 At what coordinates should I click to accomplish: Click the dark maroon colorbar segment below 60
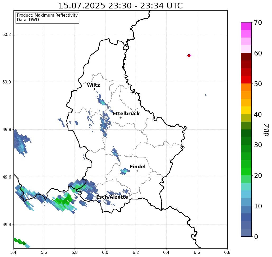(x=246, y=57)
